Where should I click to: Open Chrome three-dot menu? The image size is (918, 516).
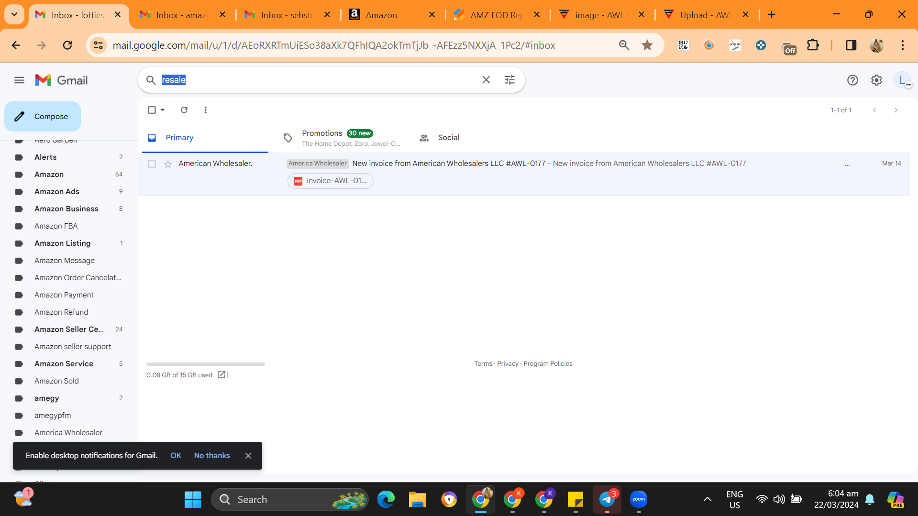coord(903,45)
